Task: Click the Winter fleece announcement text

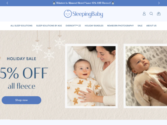Action: tap(83, 3)
